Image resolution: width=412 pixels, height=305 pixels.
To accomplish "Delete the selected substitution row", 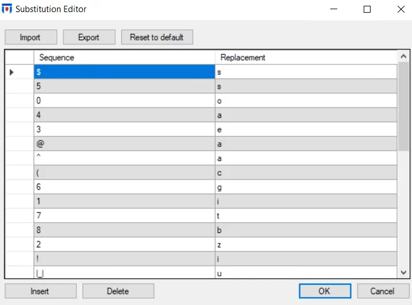I will 118,291.
